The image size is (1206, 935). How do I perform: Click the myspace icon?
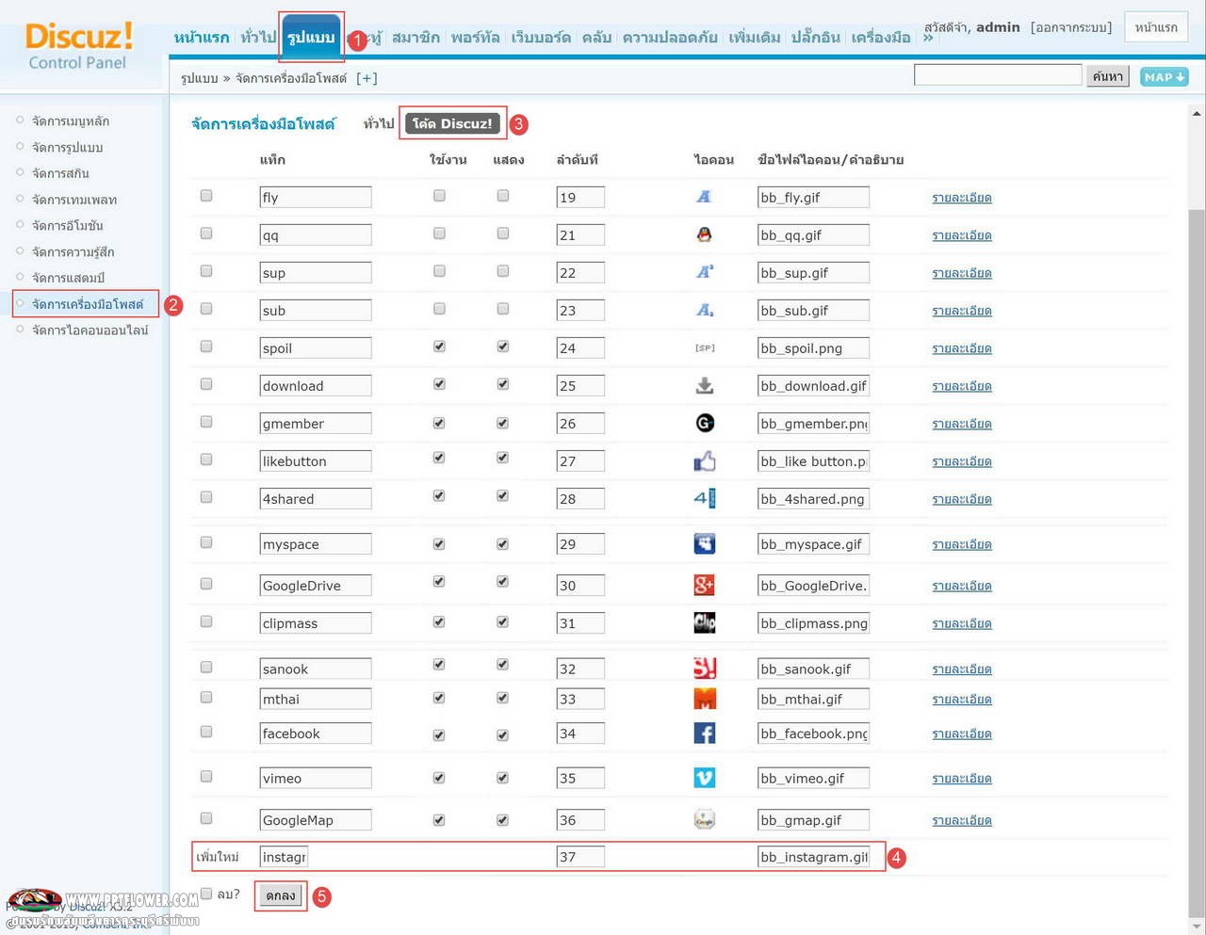(705, 543)
